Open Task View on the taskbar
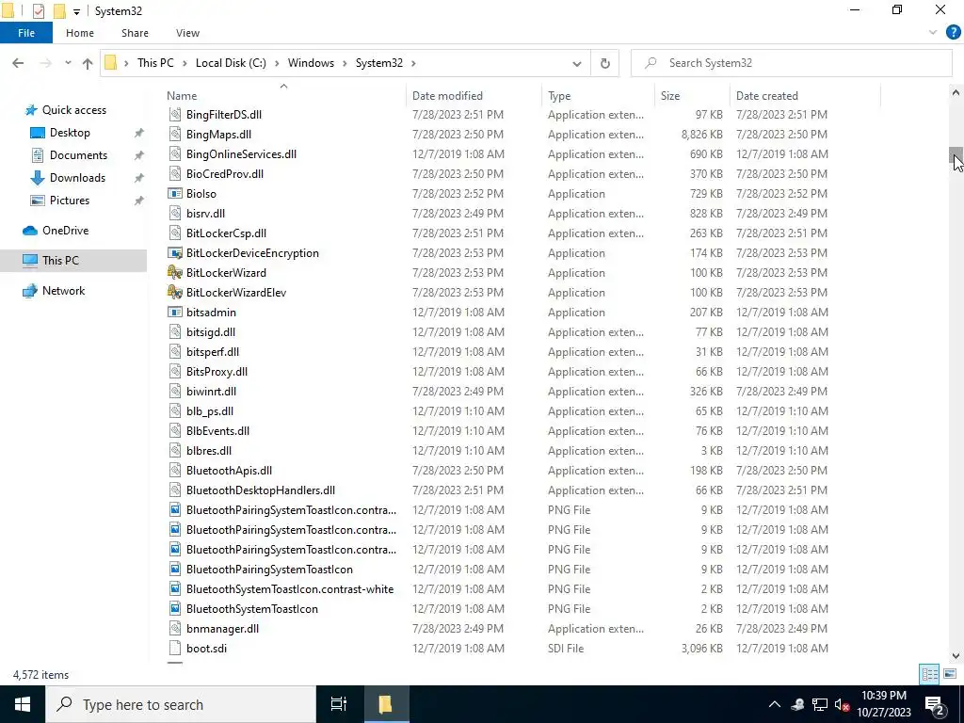The width and height of the screenshot is (964, 723). [x=339, y=704]
